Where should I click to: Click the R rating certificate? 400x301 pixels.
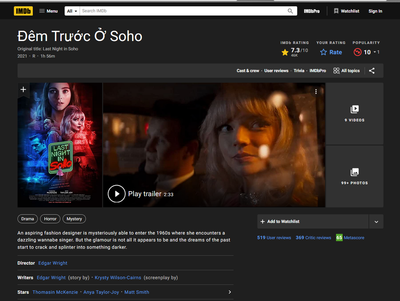(34, 56)
